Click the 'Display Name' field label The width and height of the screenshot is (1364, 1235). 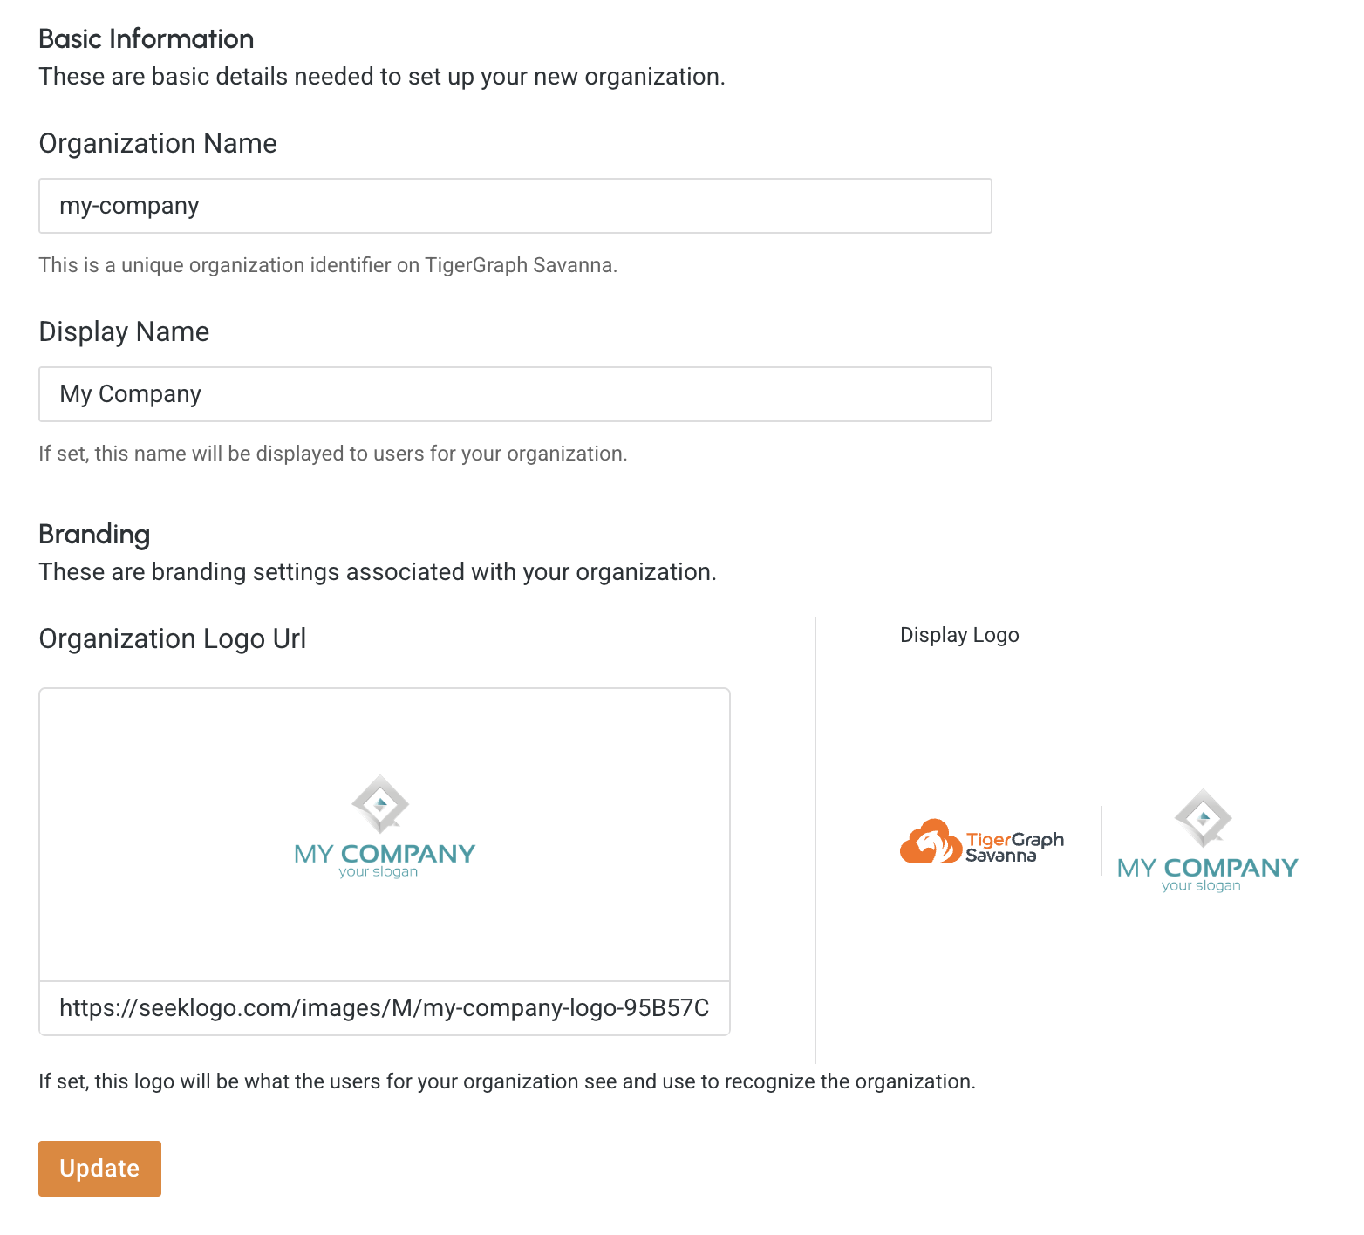[x=124, y=331]
